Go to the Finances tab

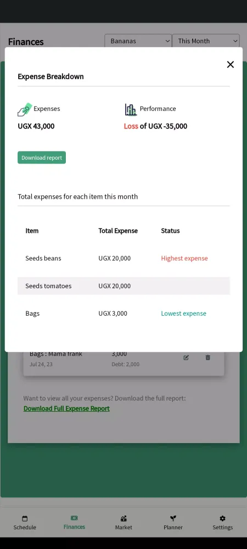coord(74,523)
